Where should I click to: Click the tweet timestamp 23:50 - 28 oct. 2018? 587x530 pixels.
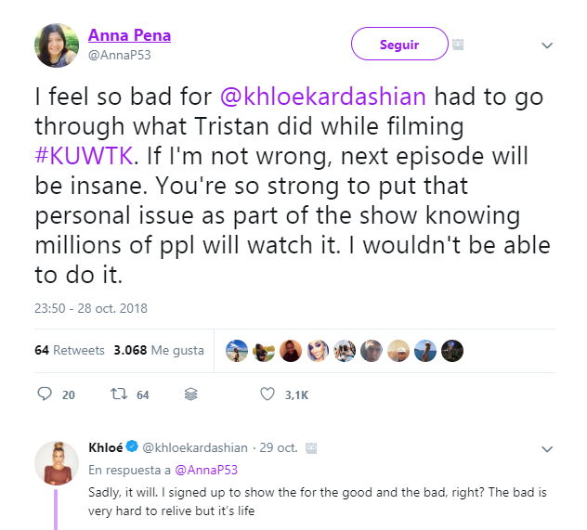click(91, 308)
